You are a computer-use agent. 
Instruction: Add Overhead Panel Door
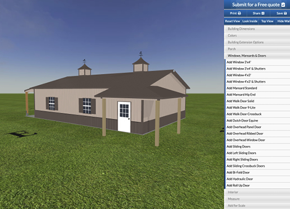click(257, 127)
